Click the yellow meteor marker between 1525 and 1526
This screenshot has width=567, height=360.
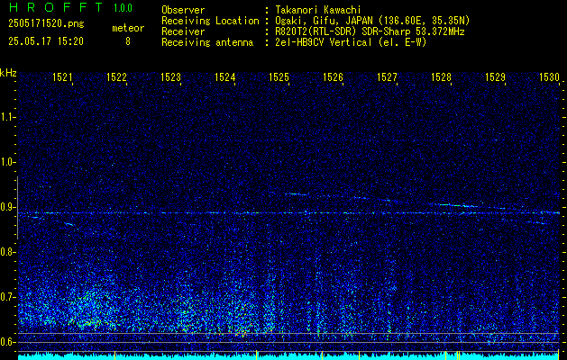pos(322,355)
